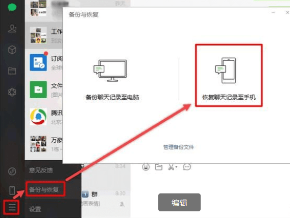Expand the screenshot scissors dropdown arrow
This screenshot has width=290, height=219.
click(176, 167)
